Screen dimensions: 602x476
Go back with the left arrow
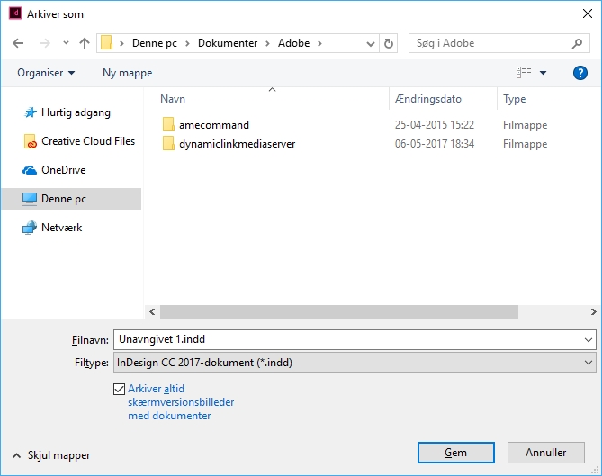point(18,43)
